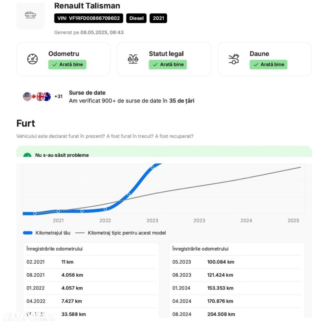Click the car placeholder thumbnail icon
Viewport: 328px width, 322px height.
point(31,15)
